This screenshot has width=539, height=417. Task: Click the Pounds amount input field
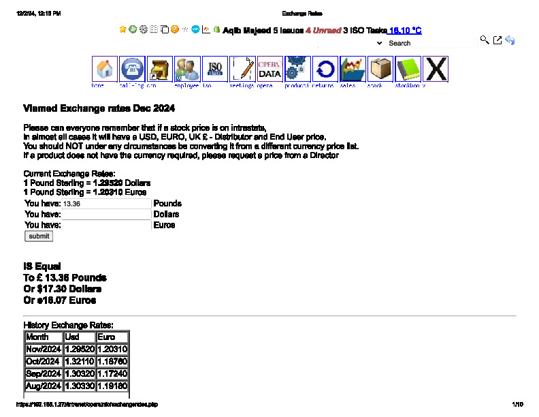(x=106, y=204)
